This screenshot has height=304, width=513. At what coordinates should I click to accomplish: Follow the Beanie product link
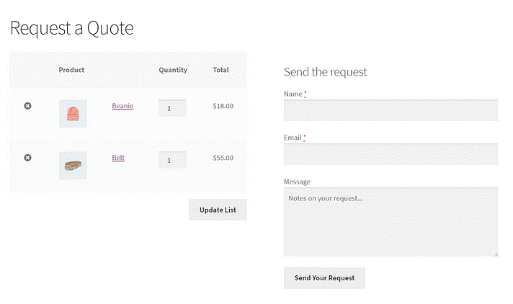tap(122, 106)
